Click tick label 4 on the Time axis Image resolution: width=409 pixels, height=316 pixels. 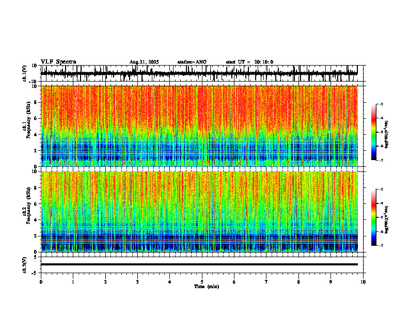click(170, 282)
